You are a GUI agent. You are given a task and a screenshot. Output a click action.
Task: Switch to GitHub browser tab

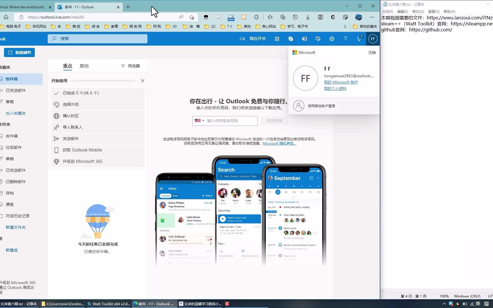24,7
